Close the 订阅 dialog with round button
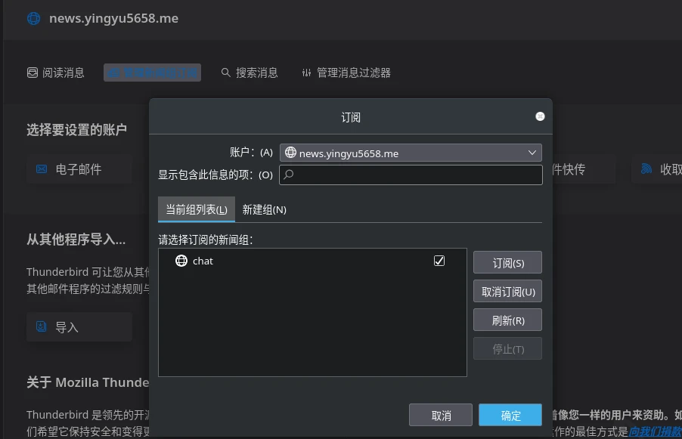682x439 pixels. (540, 116)
